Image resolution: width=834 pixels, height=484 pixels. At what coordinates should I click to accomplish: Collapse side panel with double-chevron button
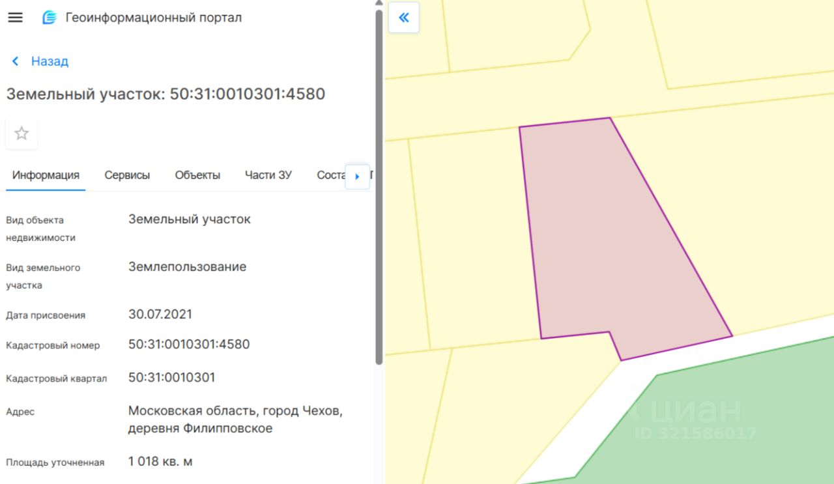tap(404, 18)
